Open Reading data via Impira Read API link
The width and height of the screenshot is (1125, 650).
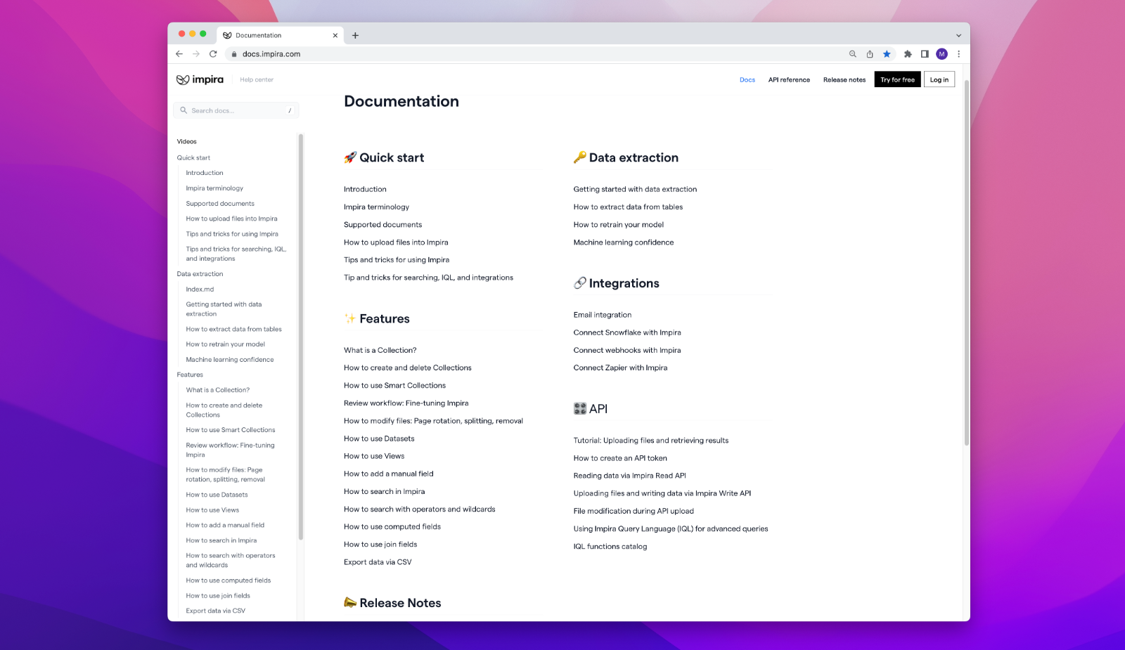tap(629, 476)
